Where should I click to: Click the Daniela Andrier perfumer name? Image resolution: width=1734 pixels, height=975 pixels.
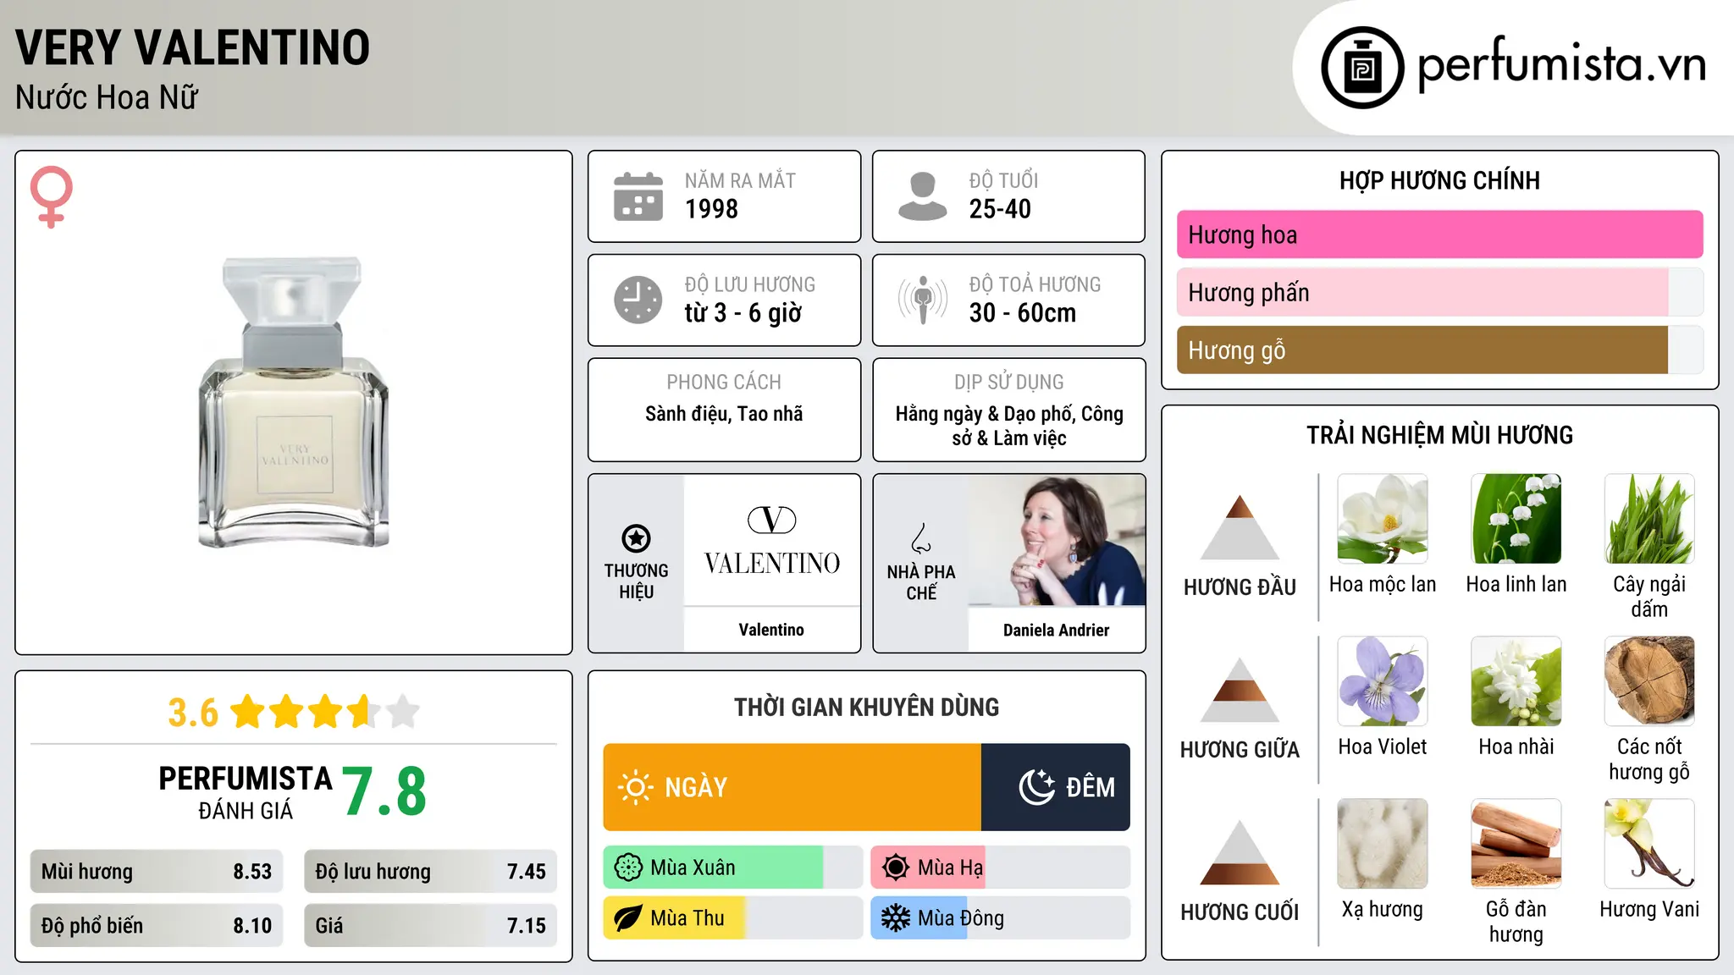(x=1056, y=630)
